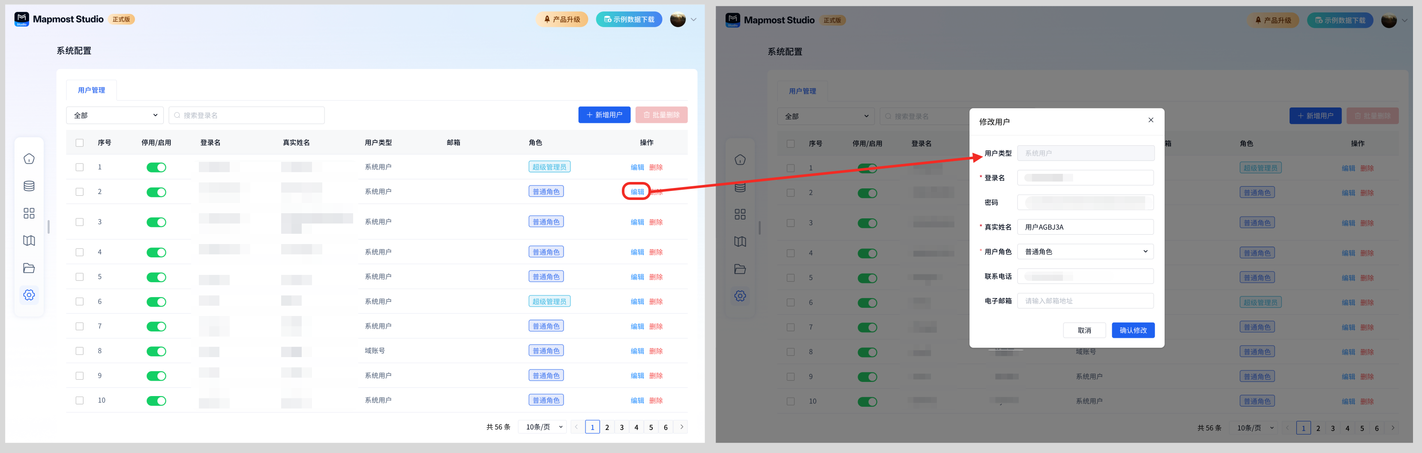The image size is (1422, 453).
Task: Disable the row 1 toggle in the undimmed table
Action: (156, 167)
